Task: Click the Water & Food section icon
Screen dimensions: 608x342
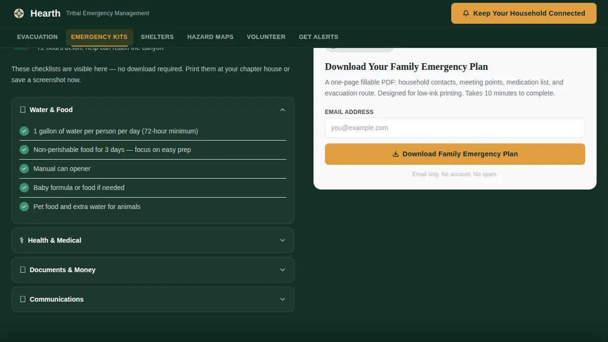Action: point(23,110)
